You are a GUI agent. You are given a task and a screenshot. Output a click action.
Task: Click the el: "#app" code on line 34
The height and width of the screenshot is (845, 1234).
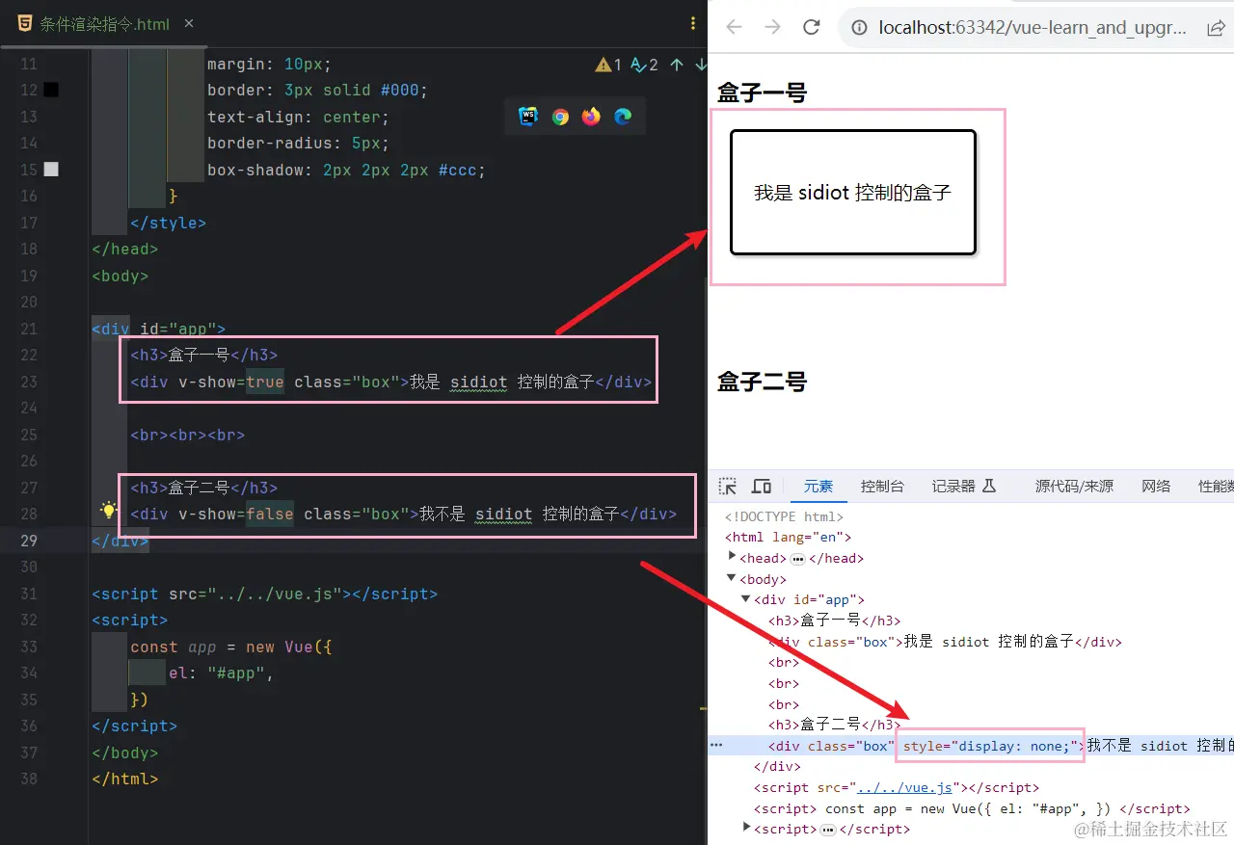[222, 673]
